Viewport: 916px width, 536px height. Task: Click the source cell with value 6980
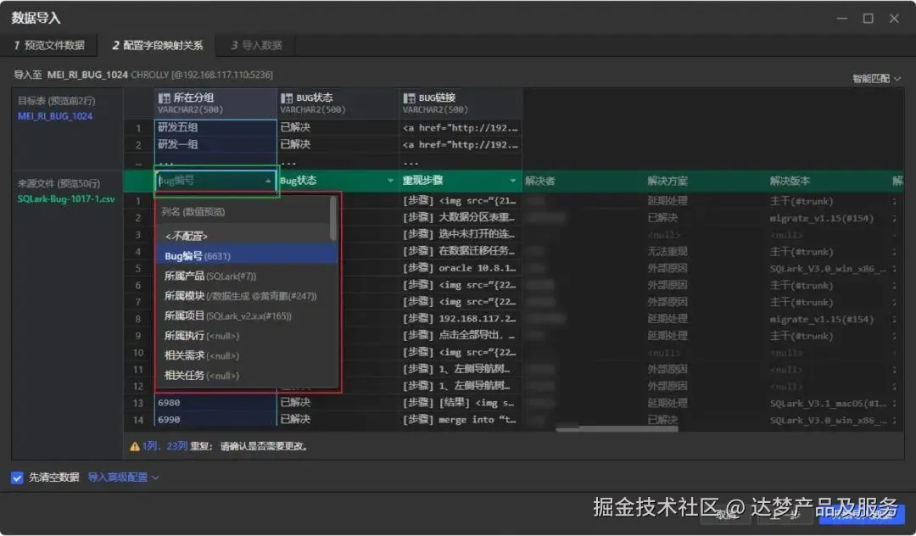[x=215, y=403]
